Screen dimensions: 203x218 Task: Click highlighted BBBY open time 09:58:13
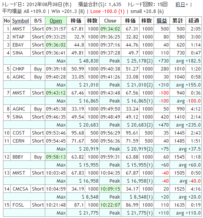[x=56, y=157]
